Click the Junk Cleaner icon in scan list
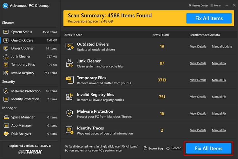This screenshot has width=238, height=159. point(69,63)
